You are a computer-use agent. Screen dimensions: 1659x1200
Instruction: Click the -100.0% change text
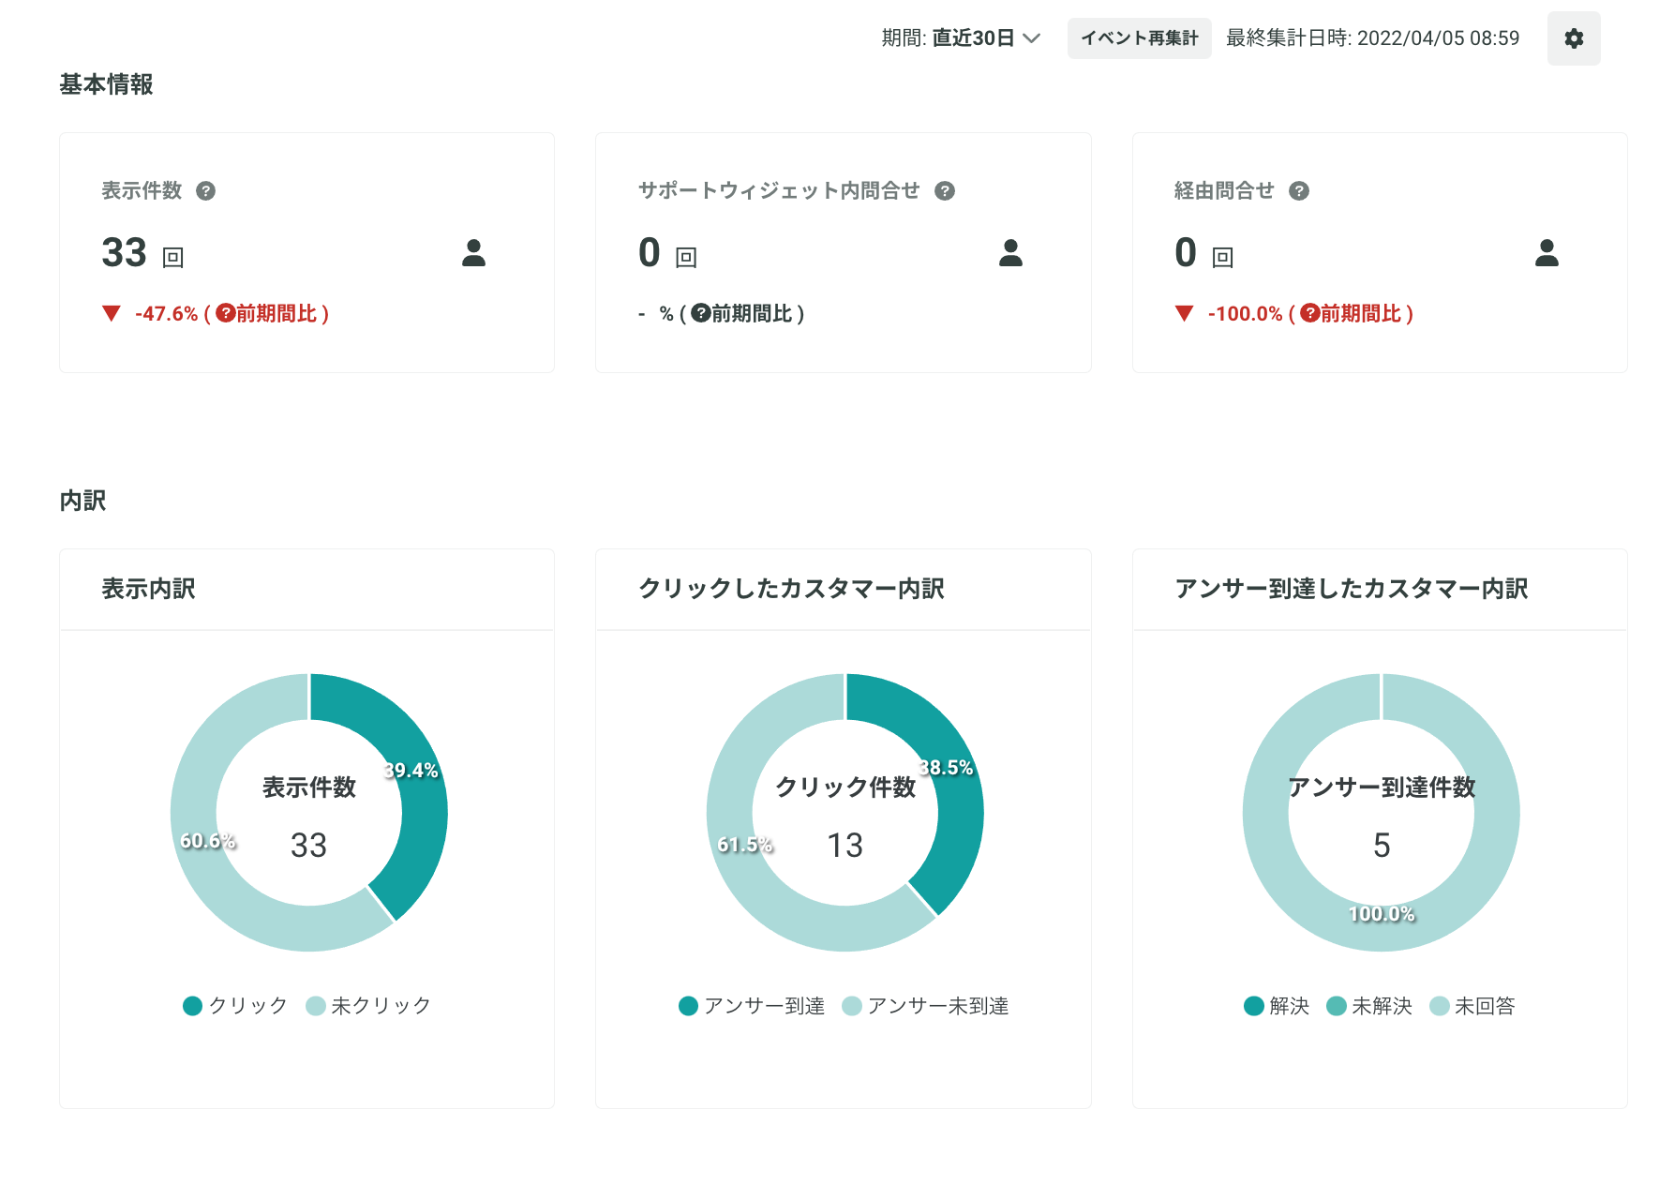click(x=1245, y=313)
